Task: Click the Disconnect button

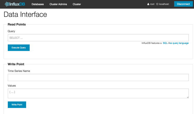Action: [x=183, y=4]
